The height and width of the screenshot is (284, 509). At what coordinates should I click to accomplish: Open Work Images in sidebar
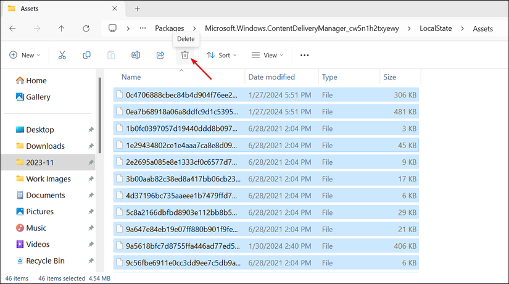click(x=48, y=178)
